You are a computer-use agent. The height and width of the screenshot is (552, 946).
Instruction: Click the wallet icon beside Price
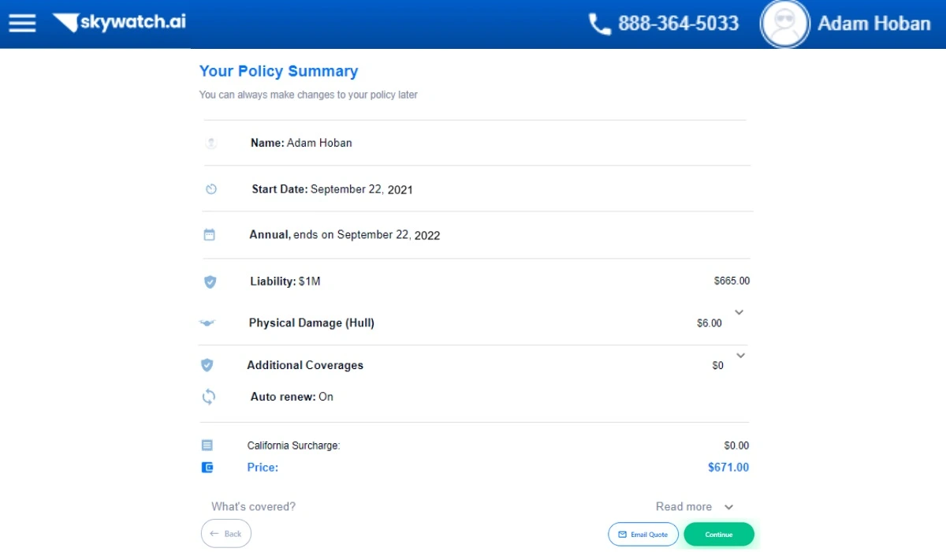click(207, 468)
